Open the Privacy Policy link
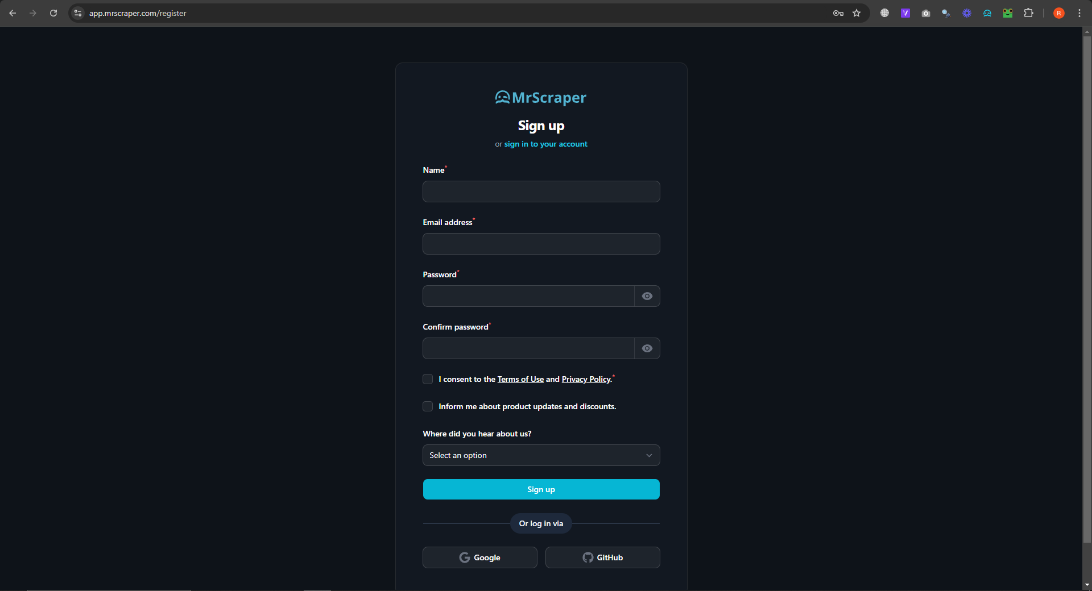The image size is (1092, 591). point(586,379)
